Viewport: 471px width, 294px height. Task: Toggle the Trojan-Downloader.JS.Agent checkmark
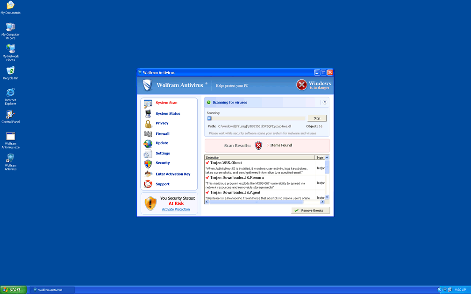tap(207, 192)
